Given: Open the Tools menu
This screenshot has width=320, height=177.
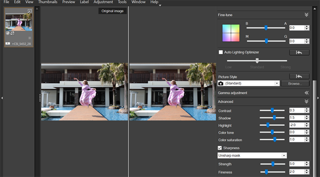Looking at the screenshot, I should (x=122, y=2).
